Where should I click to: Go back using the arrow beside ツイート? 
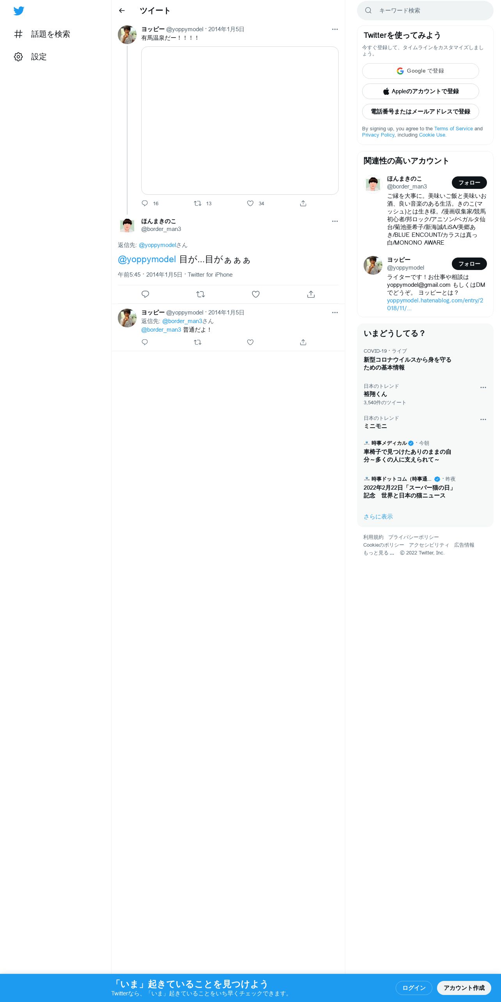coord(122,11)
